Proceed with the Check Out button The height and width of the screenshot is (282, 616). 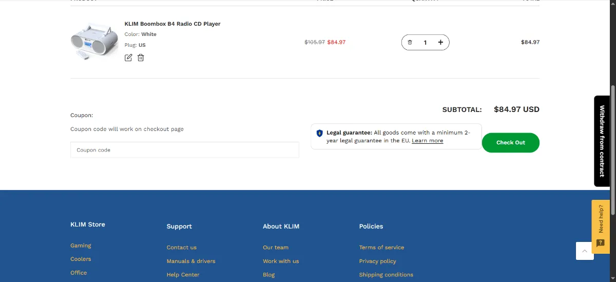pos(511,142)
